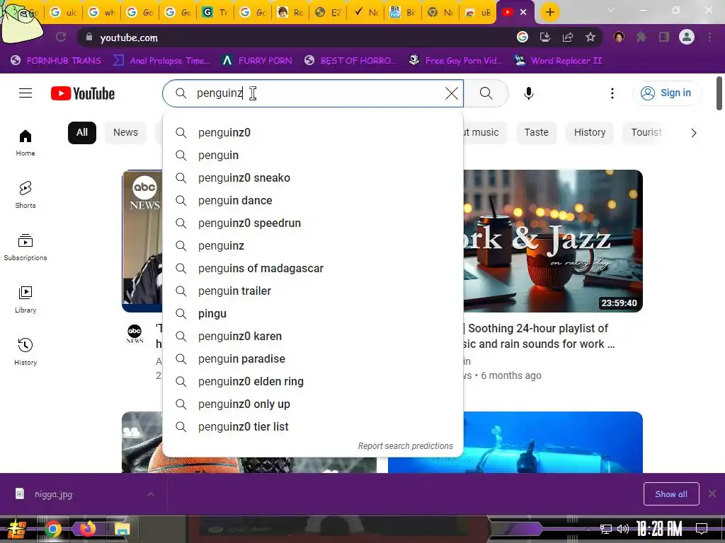The height and width of the screenshot is (543, 725).
Task: Choose suggestion "penguinz"
Action: (x=313, y=245)
